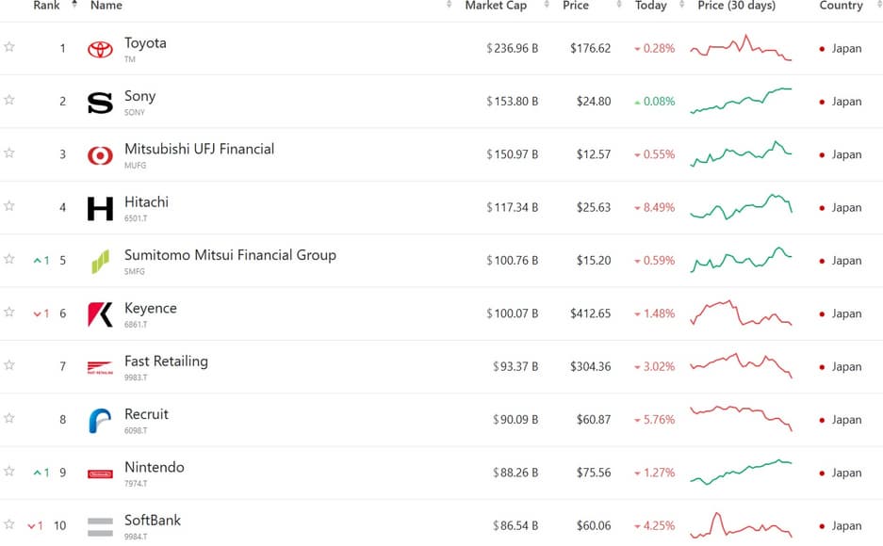
Task: Star Toyota as a favorite
Action: coord(9,47)
